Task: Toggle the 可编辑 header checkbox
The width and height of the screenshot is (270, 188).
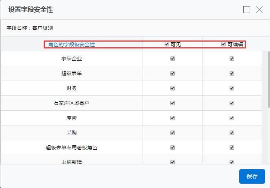Action: click(224, 44)
